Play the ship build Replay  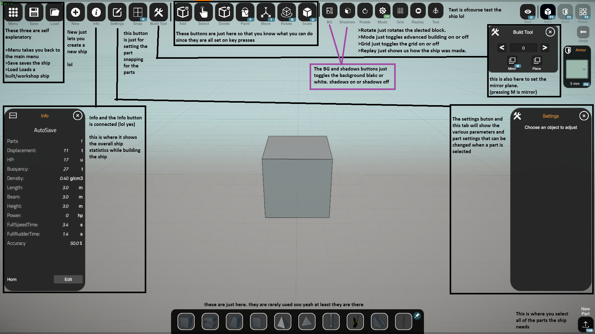coord(418,11)
